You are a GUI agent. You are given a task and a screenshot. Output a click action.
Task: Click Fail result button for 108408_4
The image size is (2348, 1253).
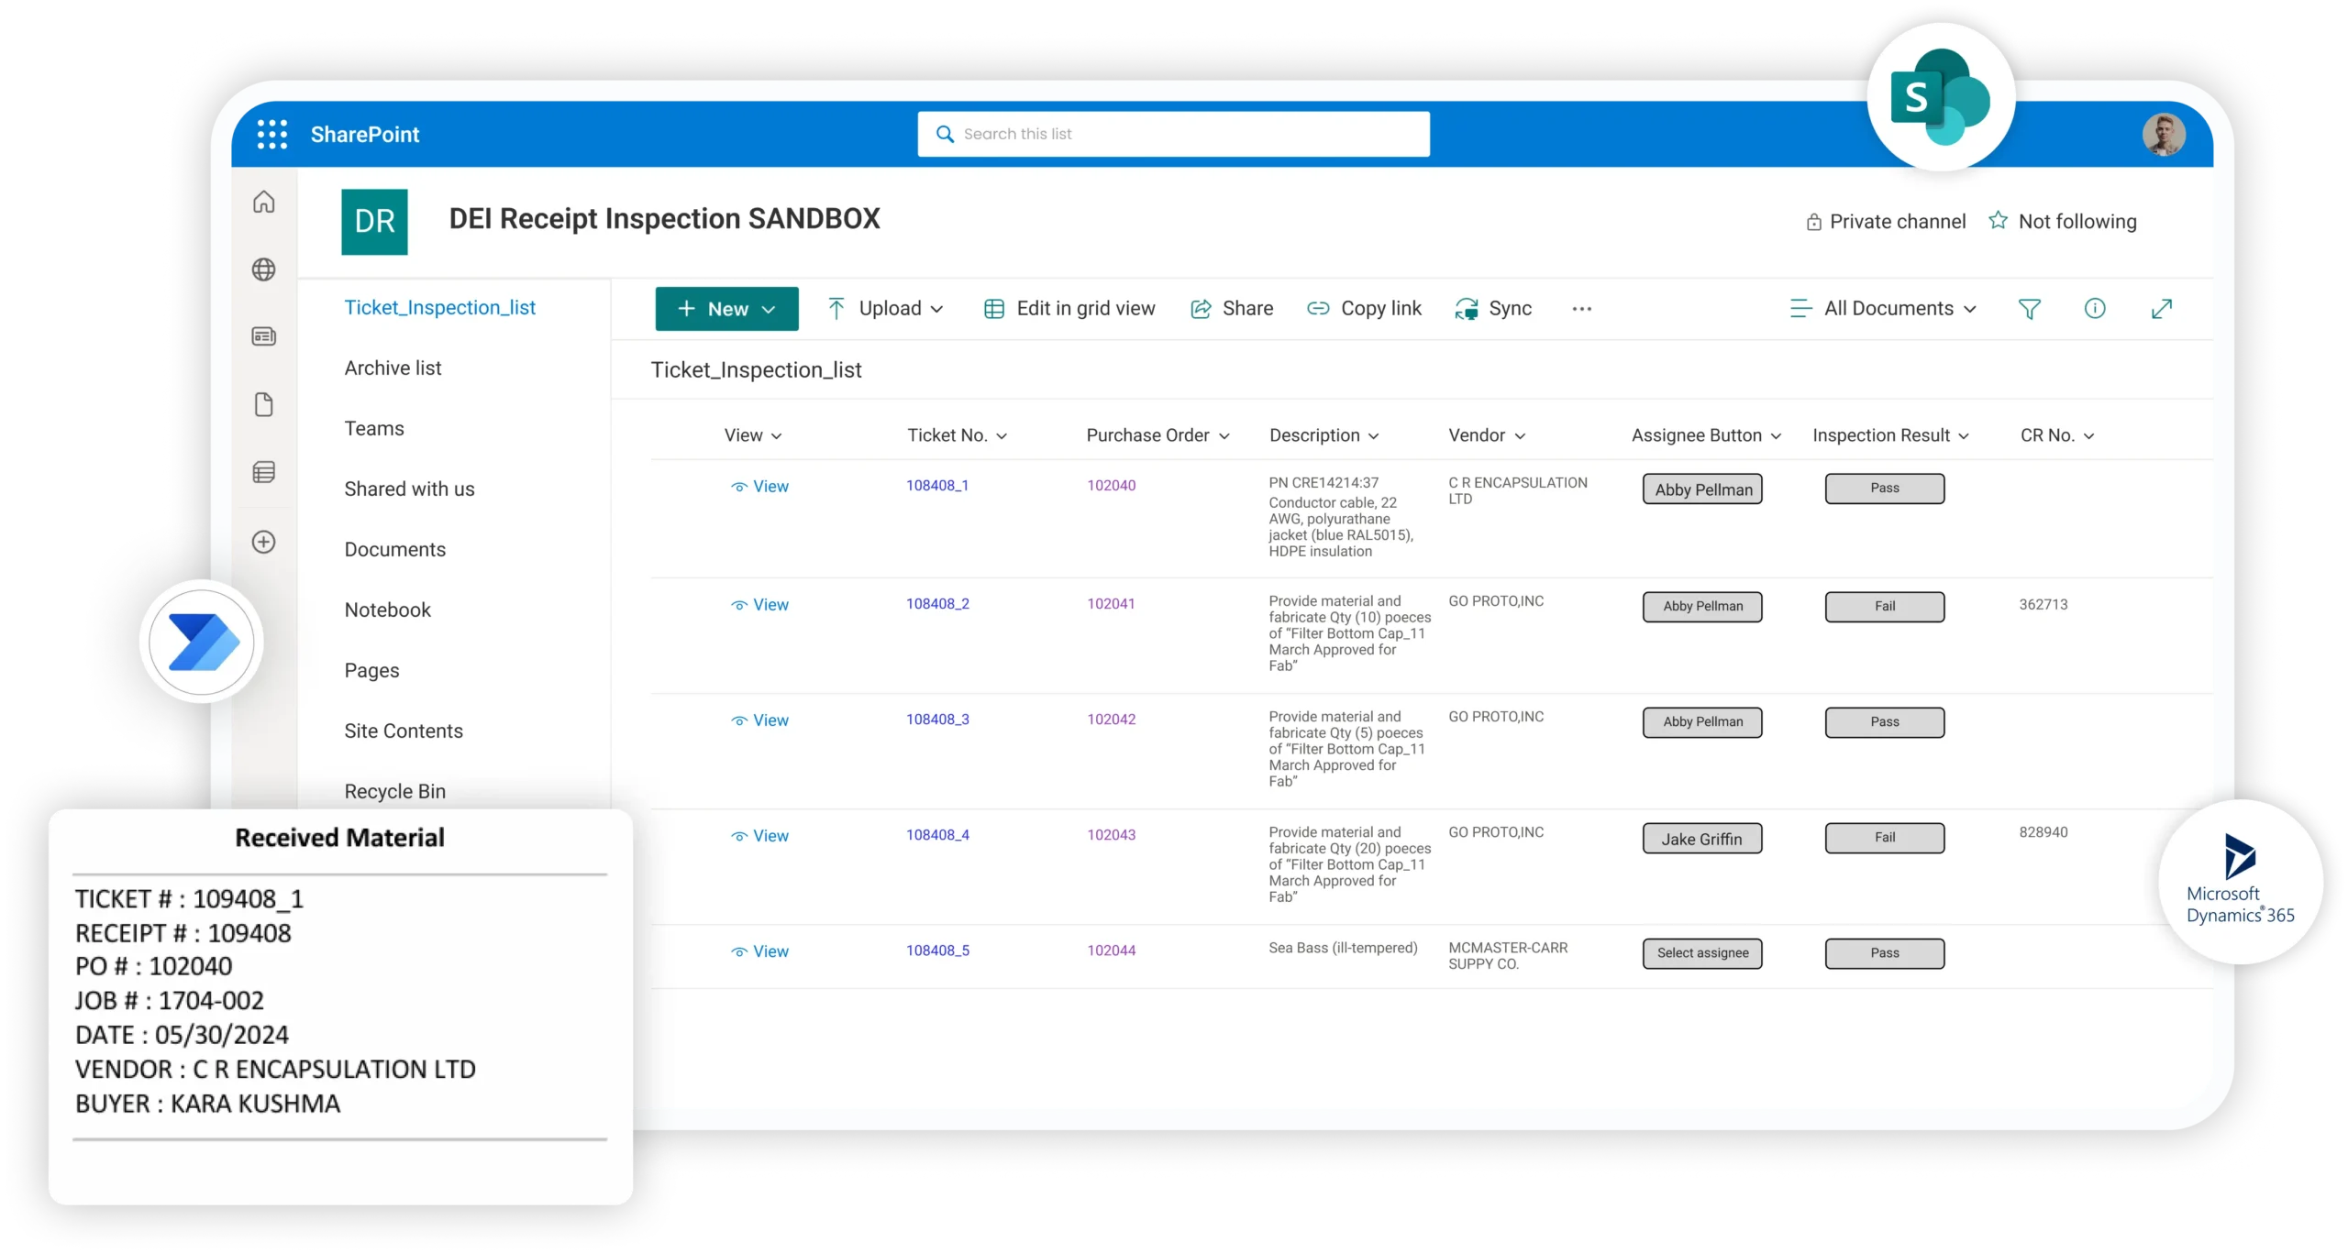tap(1884, 838)
